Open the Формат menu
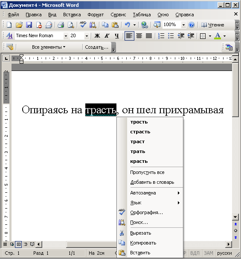Viewport: 241px width, 259px height. [x=96, y=15]
